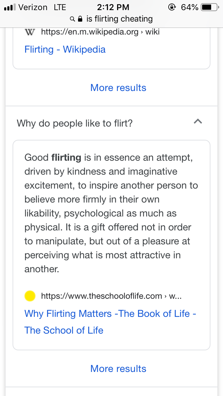Open the 'Flirting - Wikipedia' link
The image size is (223, 396).
click(x=65, y=49)
